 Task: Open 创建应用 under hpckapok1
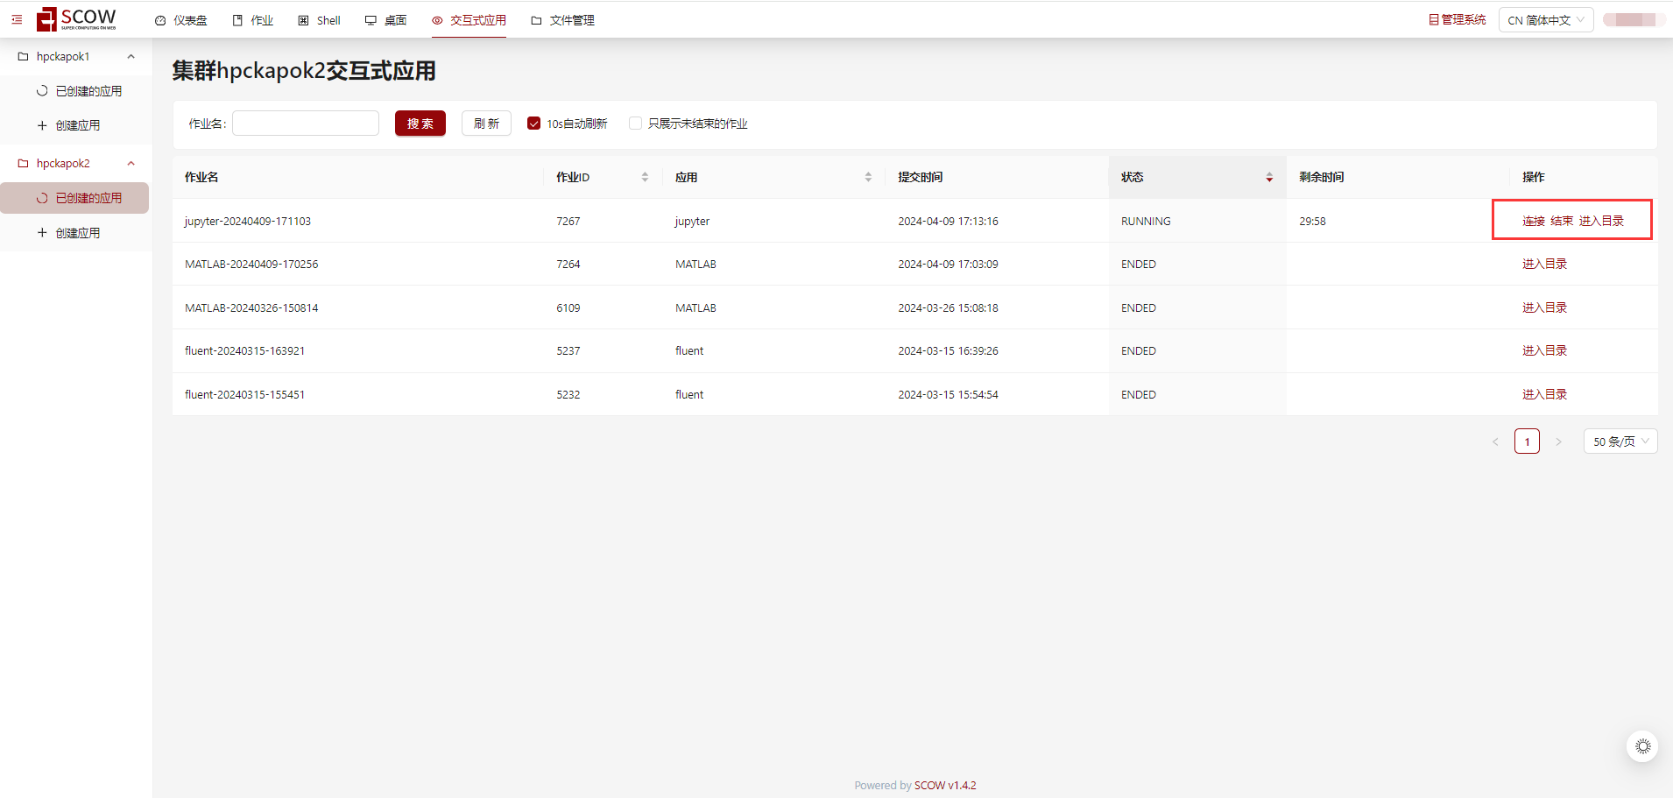pos(75,125)
